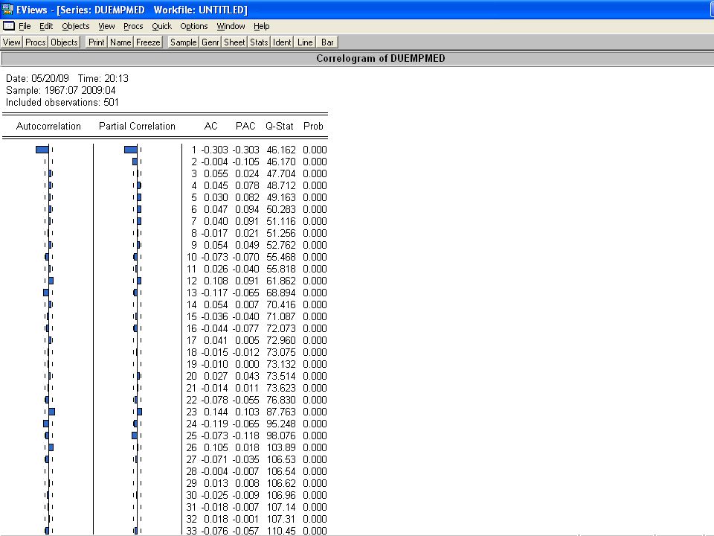Click lag 26 Q-Stat value 103.89
Viewport: 714px width, 536px height.
click(281, 447)
